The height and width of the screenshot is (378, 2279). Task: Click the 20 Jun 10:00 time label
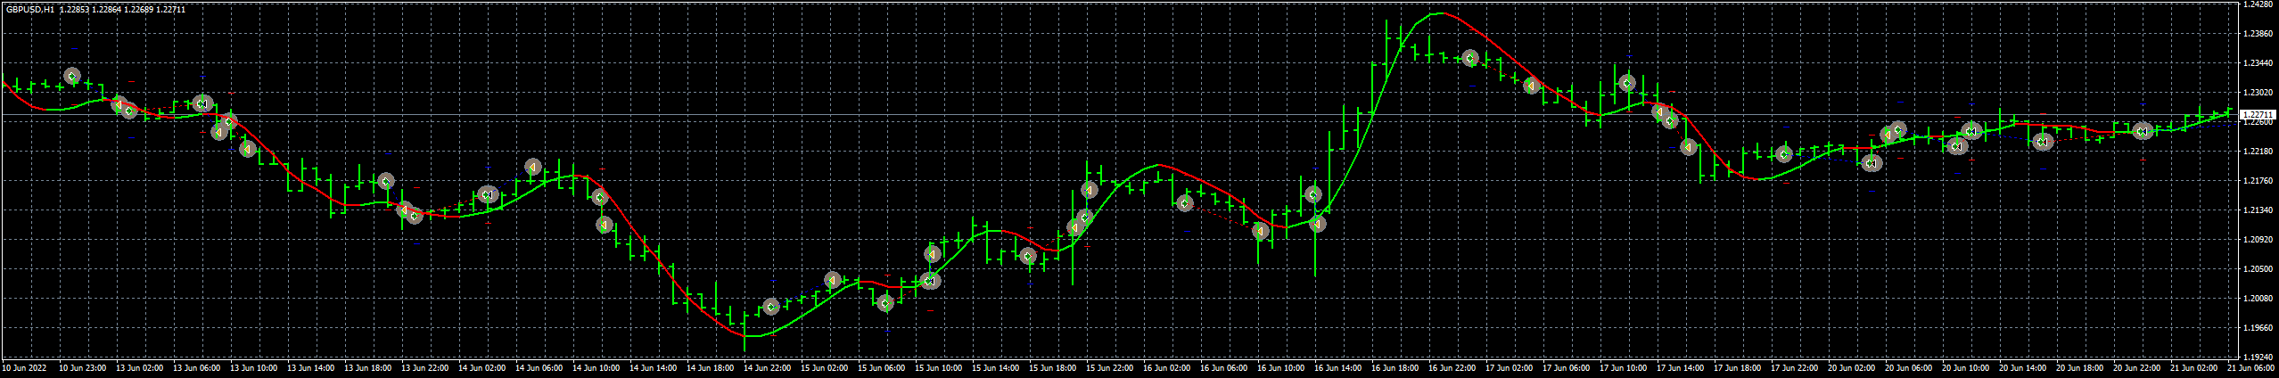(1966, 367)
